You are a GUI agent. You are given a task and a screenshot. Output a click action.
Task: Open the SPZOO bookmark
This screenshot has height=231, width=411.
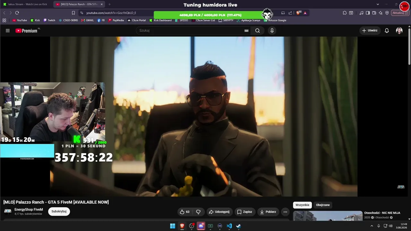coord(181,20)
